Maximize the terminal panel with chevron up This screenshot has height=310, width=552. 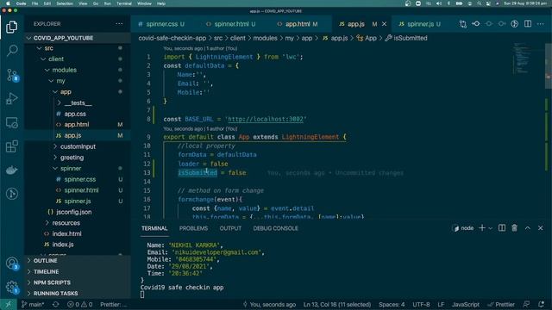click(527, 228)
